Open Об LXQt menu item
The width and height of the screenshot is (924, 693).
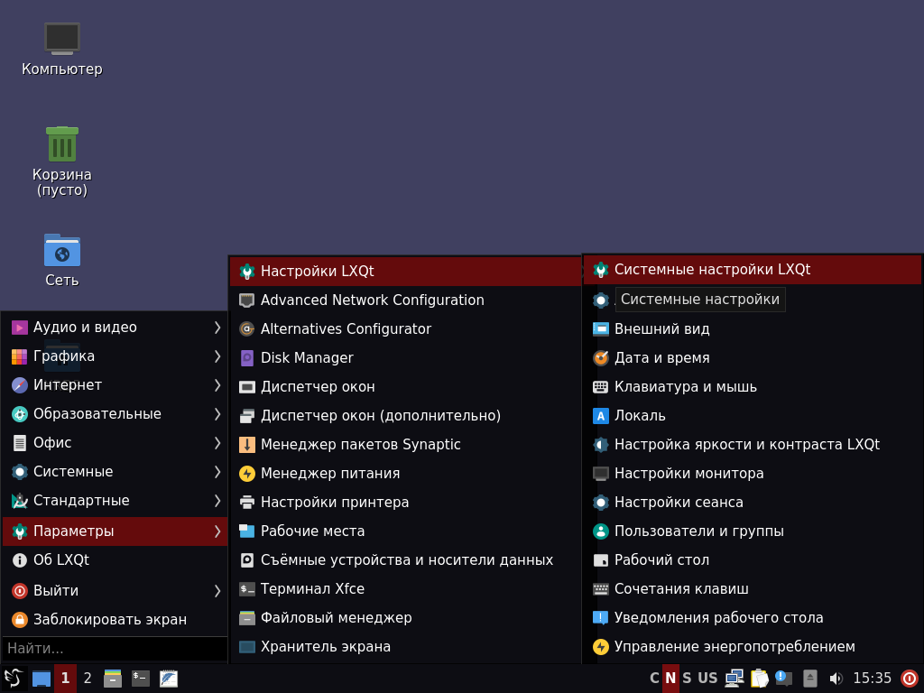pos(115,559)
